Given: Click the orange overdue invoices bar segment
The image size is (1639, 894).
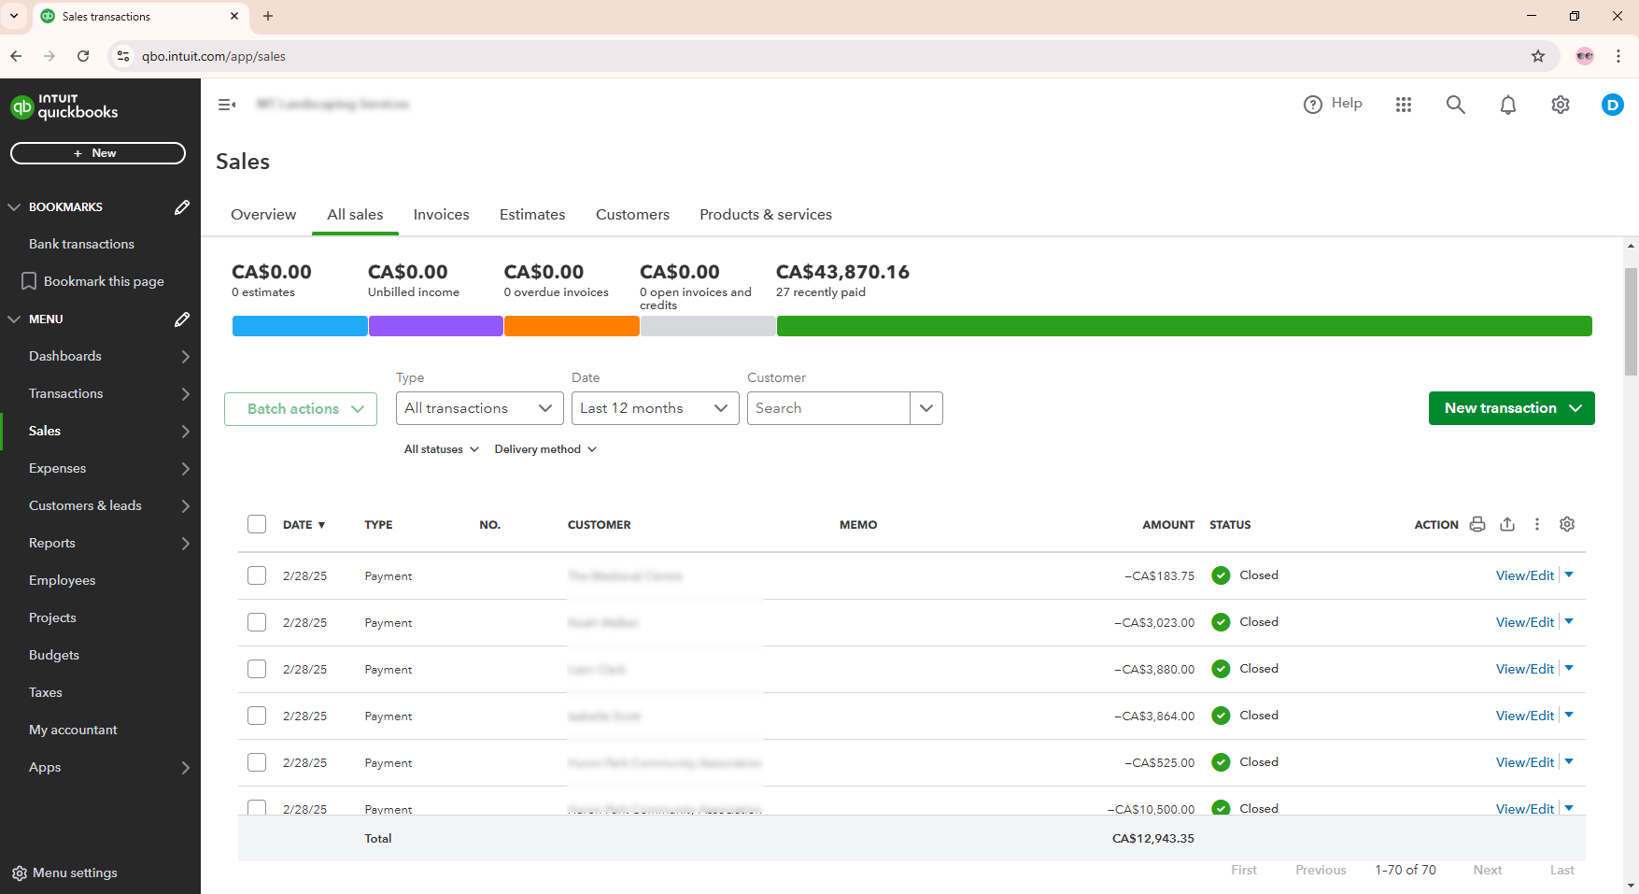Looking at the screenshot, I should click(x=572, y=326).
